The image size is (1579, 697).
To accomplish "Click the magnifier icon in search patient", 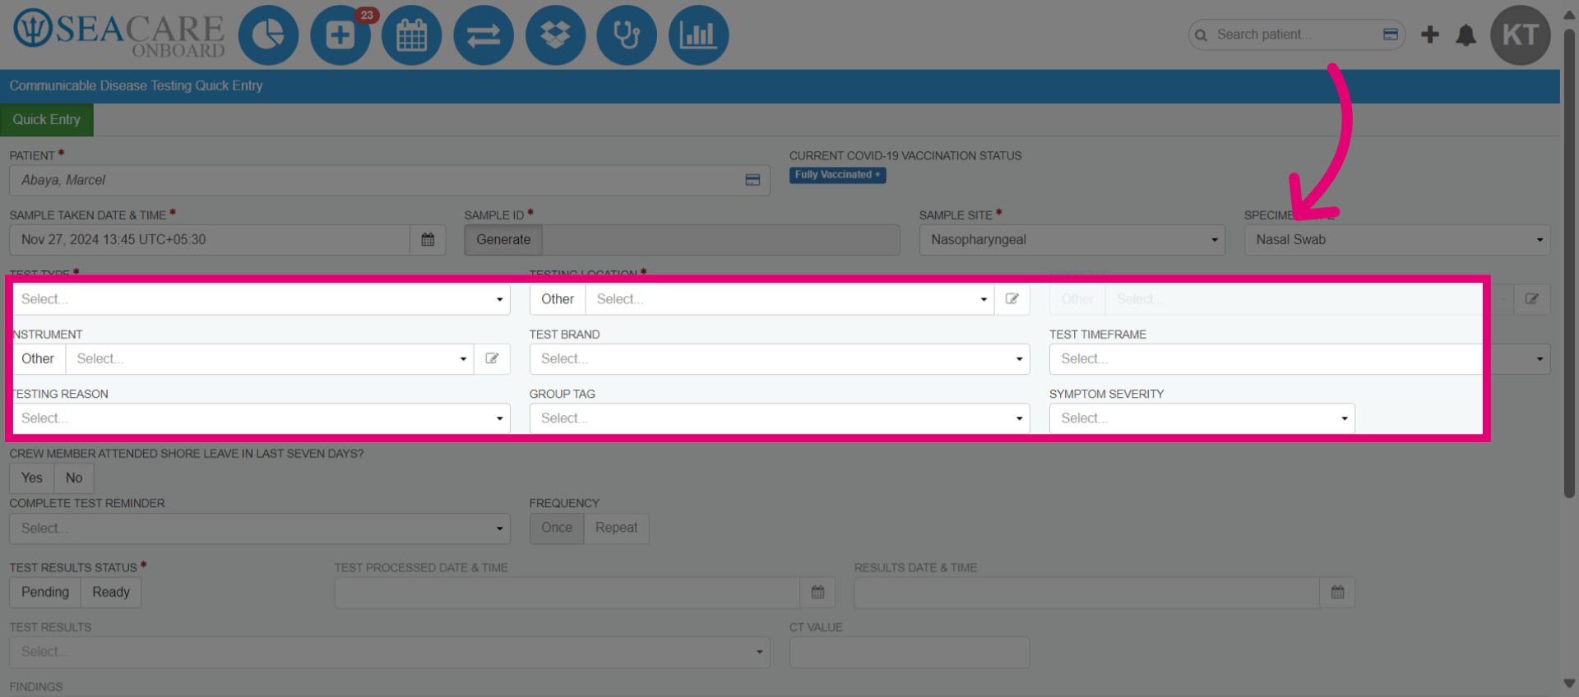I will click(1202, 35).
